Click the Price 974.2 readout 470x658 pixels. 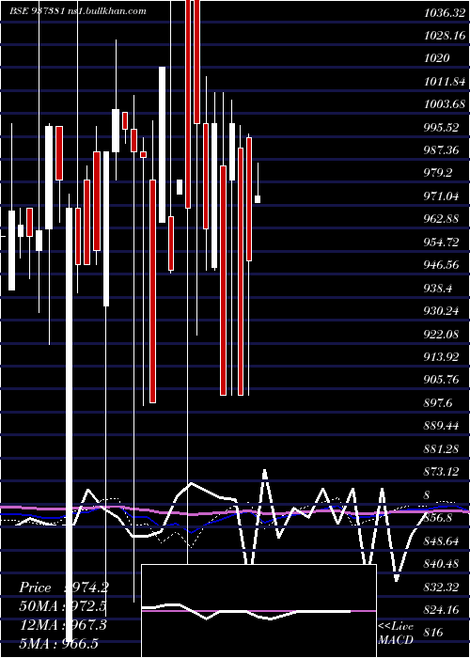click(x=64, y=587)
